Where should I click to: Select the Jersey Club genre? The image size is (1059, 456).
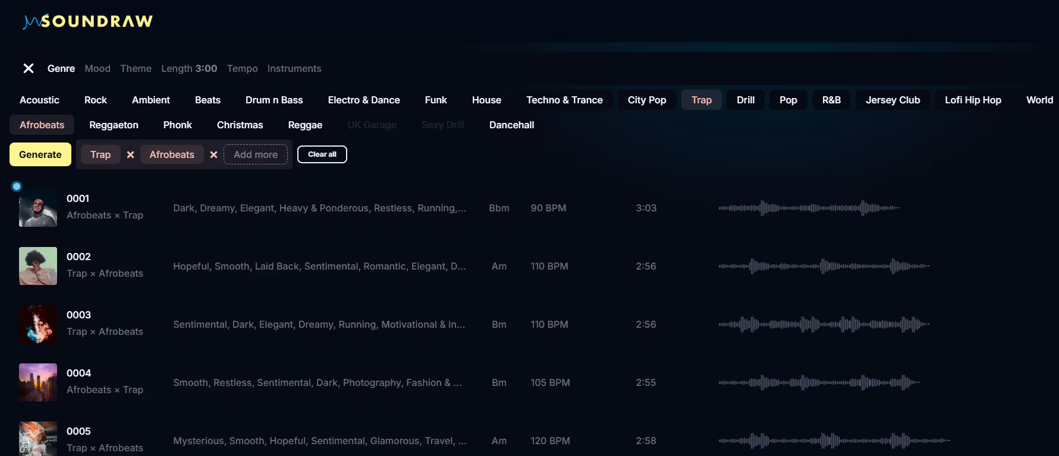point(893,100)
